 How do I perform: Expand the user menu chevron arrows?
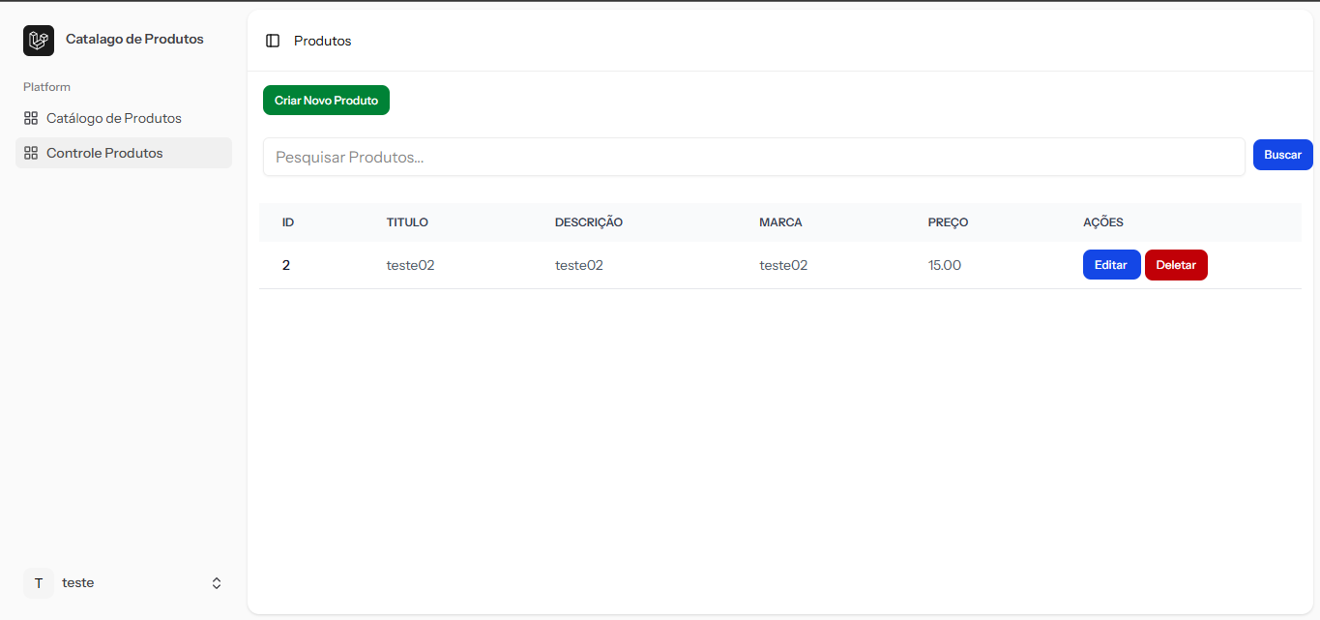[217, 583]
